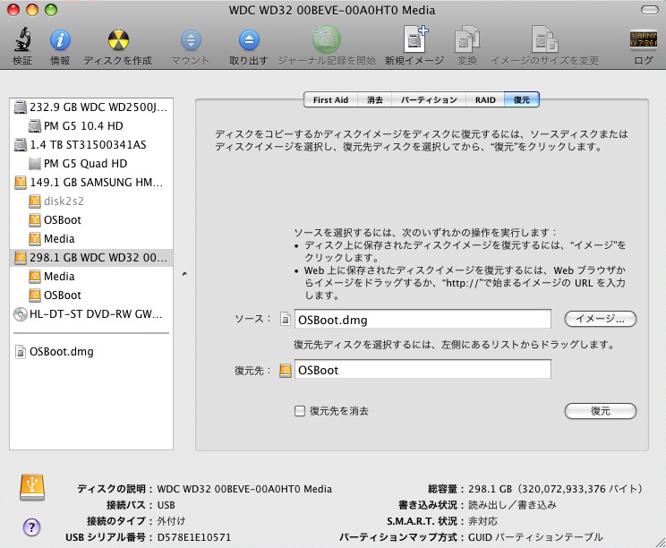Viewport: 666px width, 548px height.
Task: Click the destination field containing OSBoot
Action: 422,369
